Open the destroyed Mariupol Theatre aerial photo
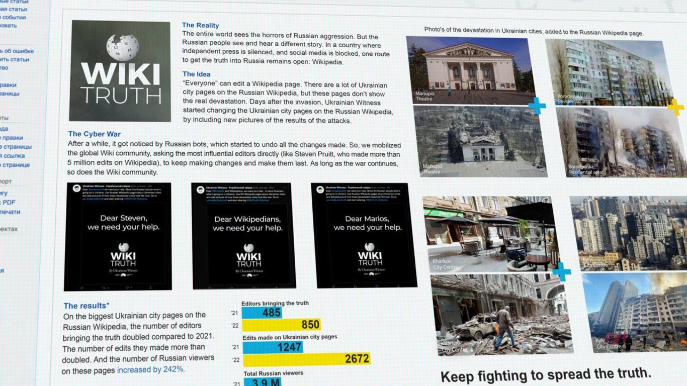The width and height of the screenshot is (687, 386). pyautogui.click(x=480, y=141)
